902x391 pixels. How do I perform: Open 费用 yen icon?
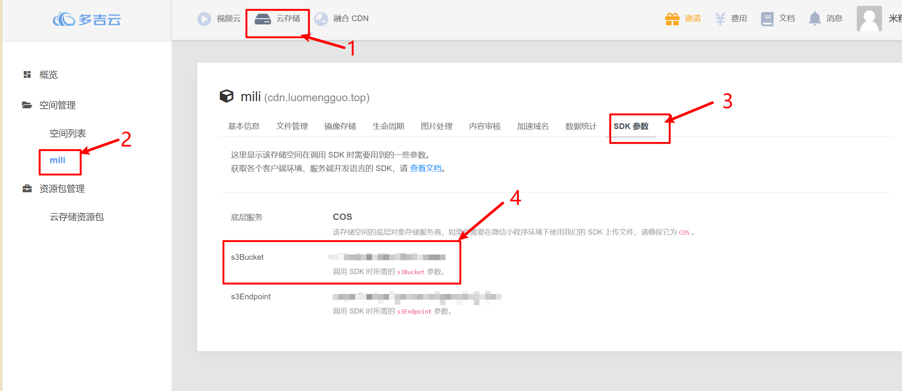point(720,19)
